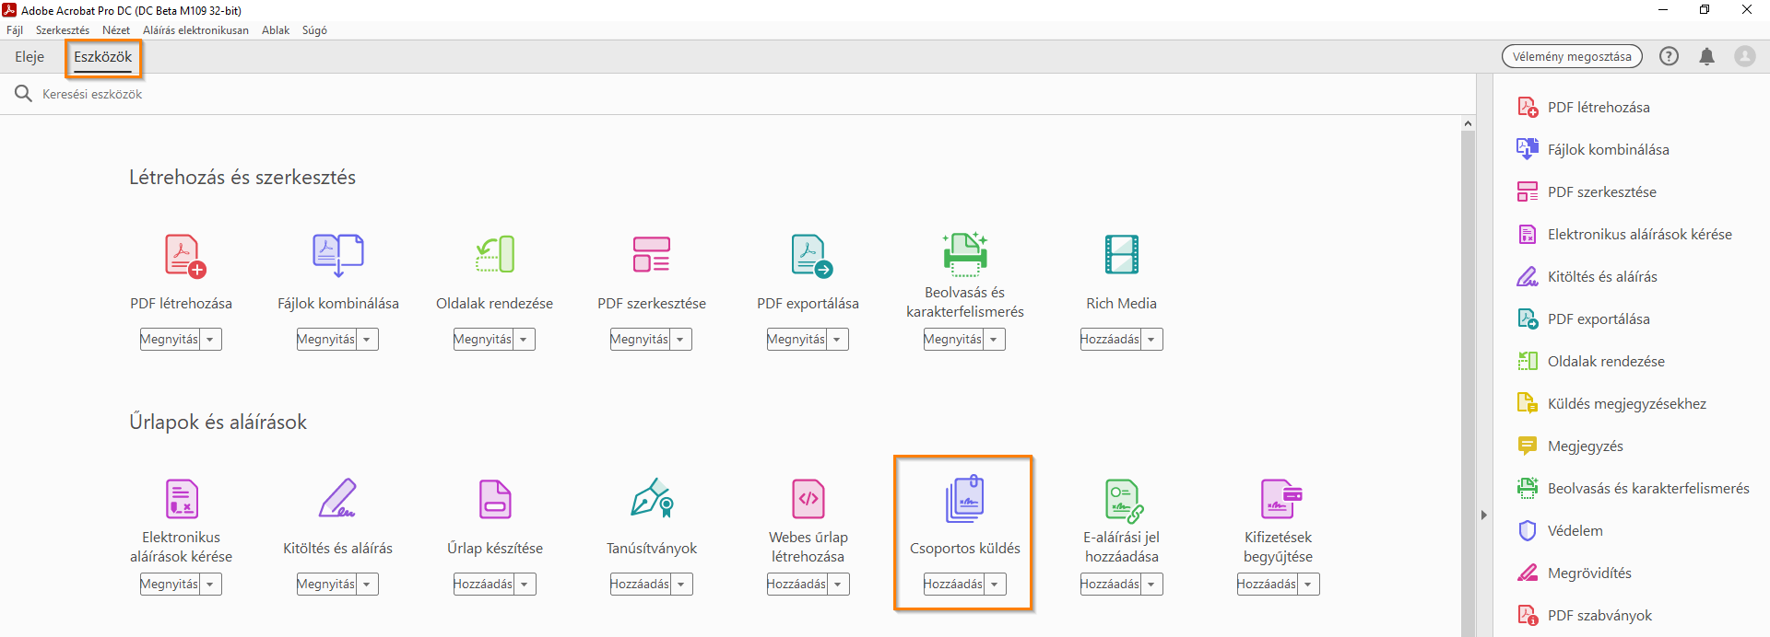Click Hozzáadás under E-aláírási jel hozzáadása

pos(1110,585)
